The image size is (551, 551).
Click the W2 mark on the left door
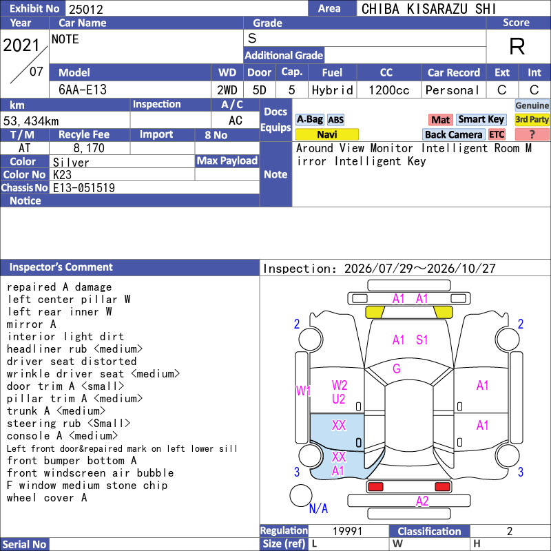pos(340,385)
